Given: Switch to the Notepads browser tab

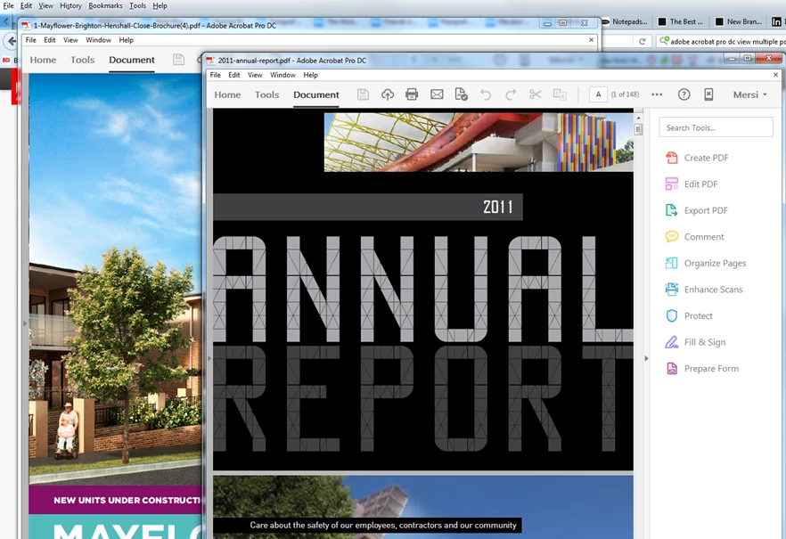Looking at the screenshot, I should pos(625,21).
